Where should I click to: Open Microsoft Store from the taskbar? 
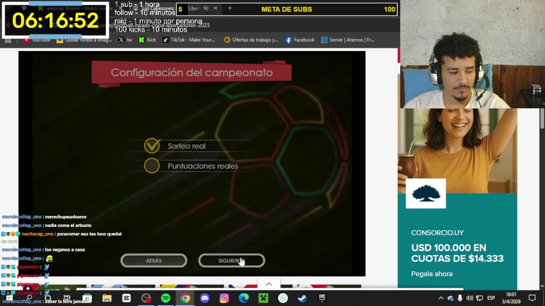(87, 298)
